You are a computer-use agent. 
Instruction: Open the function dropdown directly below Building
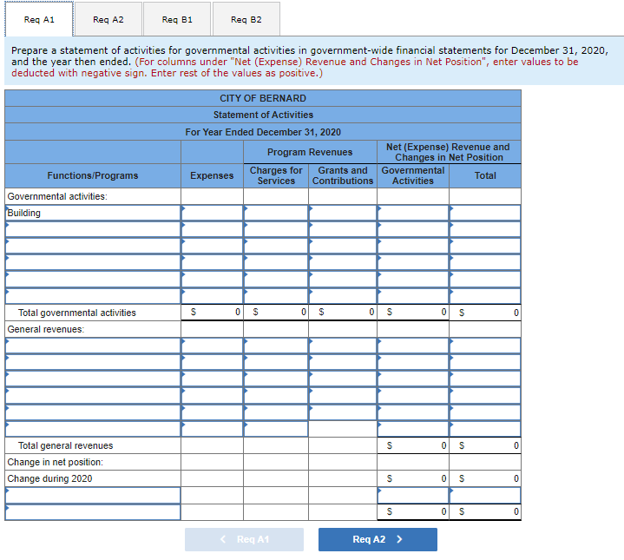click(93, 230)
